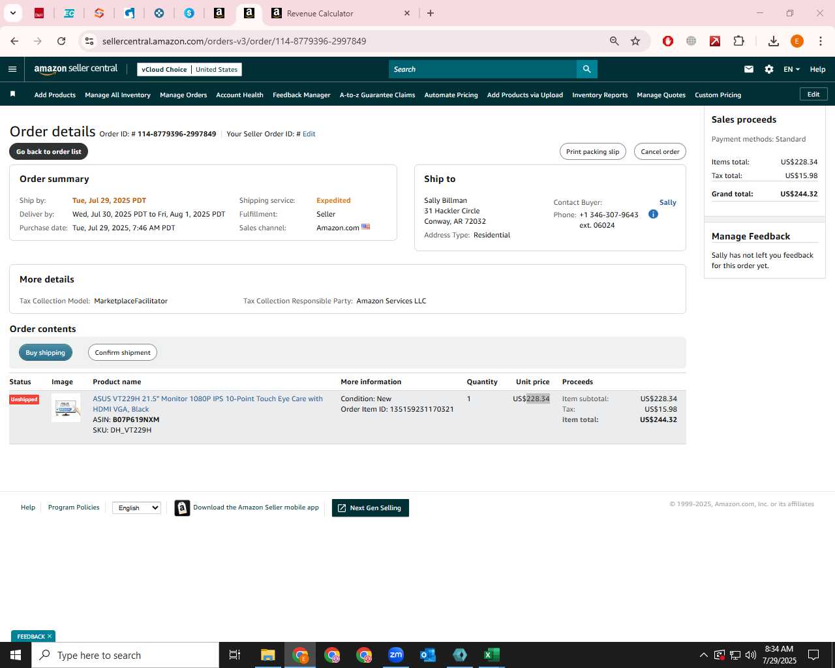Open the Windows Start menu
The height and width of the screenshot is (668, 835).
coord(16,655)
